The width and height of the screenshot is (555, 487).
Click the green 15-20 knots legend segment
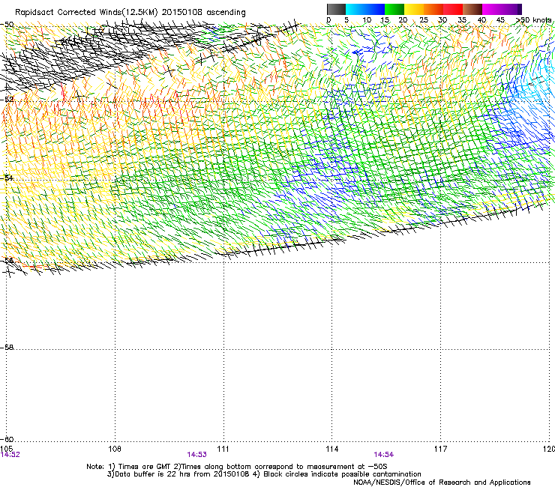pyautogui.click(x=394, y=9)
